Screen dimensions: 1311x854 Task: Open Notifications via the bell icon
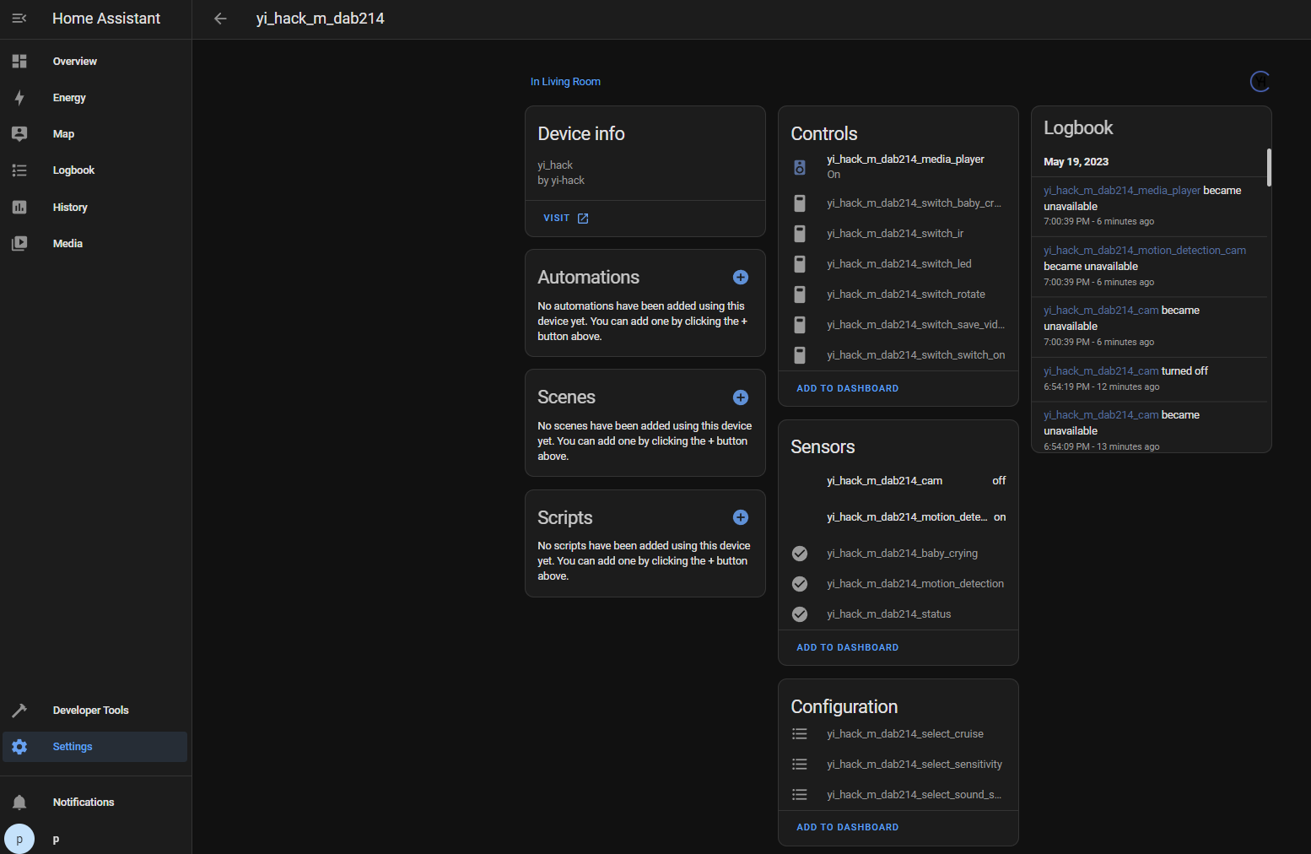click(x=19, y=802)
